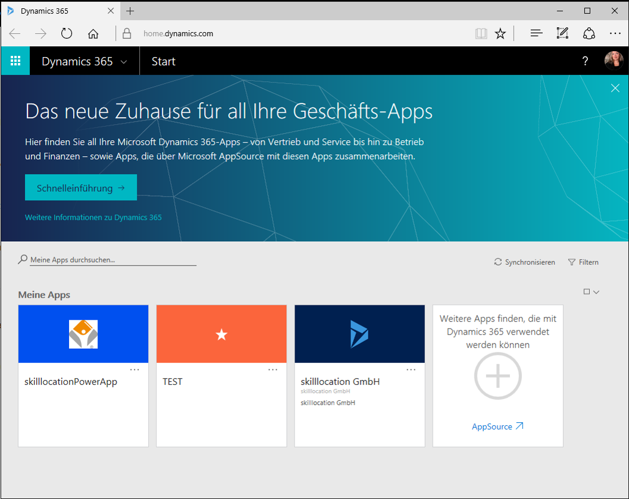629x499 pixels.
Task: Click the Schnelleinführung button
Action: coord(80,188)
